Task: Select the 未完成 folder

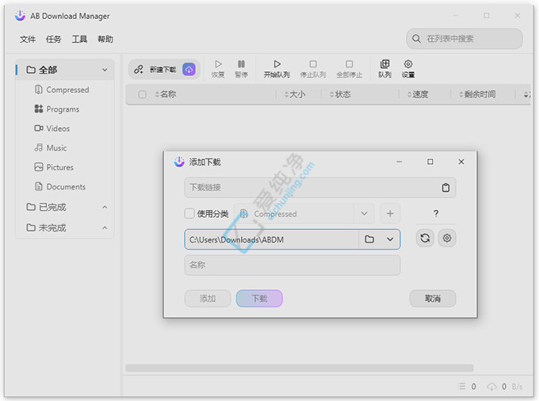Action: point(47,227)
